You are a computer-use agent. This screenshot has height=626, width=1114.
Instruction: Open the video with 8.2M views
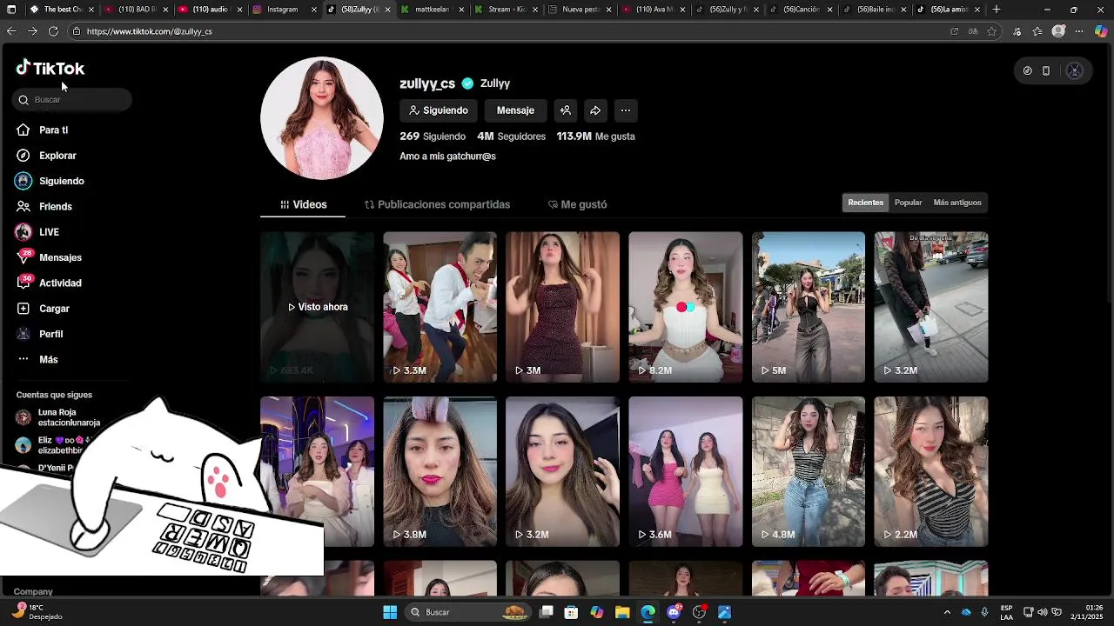click(686, 307)
